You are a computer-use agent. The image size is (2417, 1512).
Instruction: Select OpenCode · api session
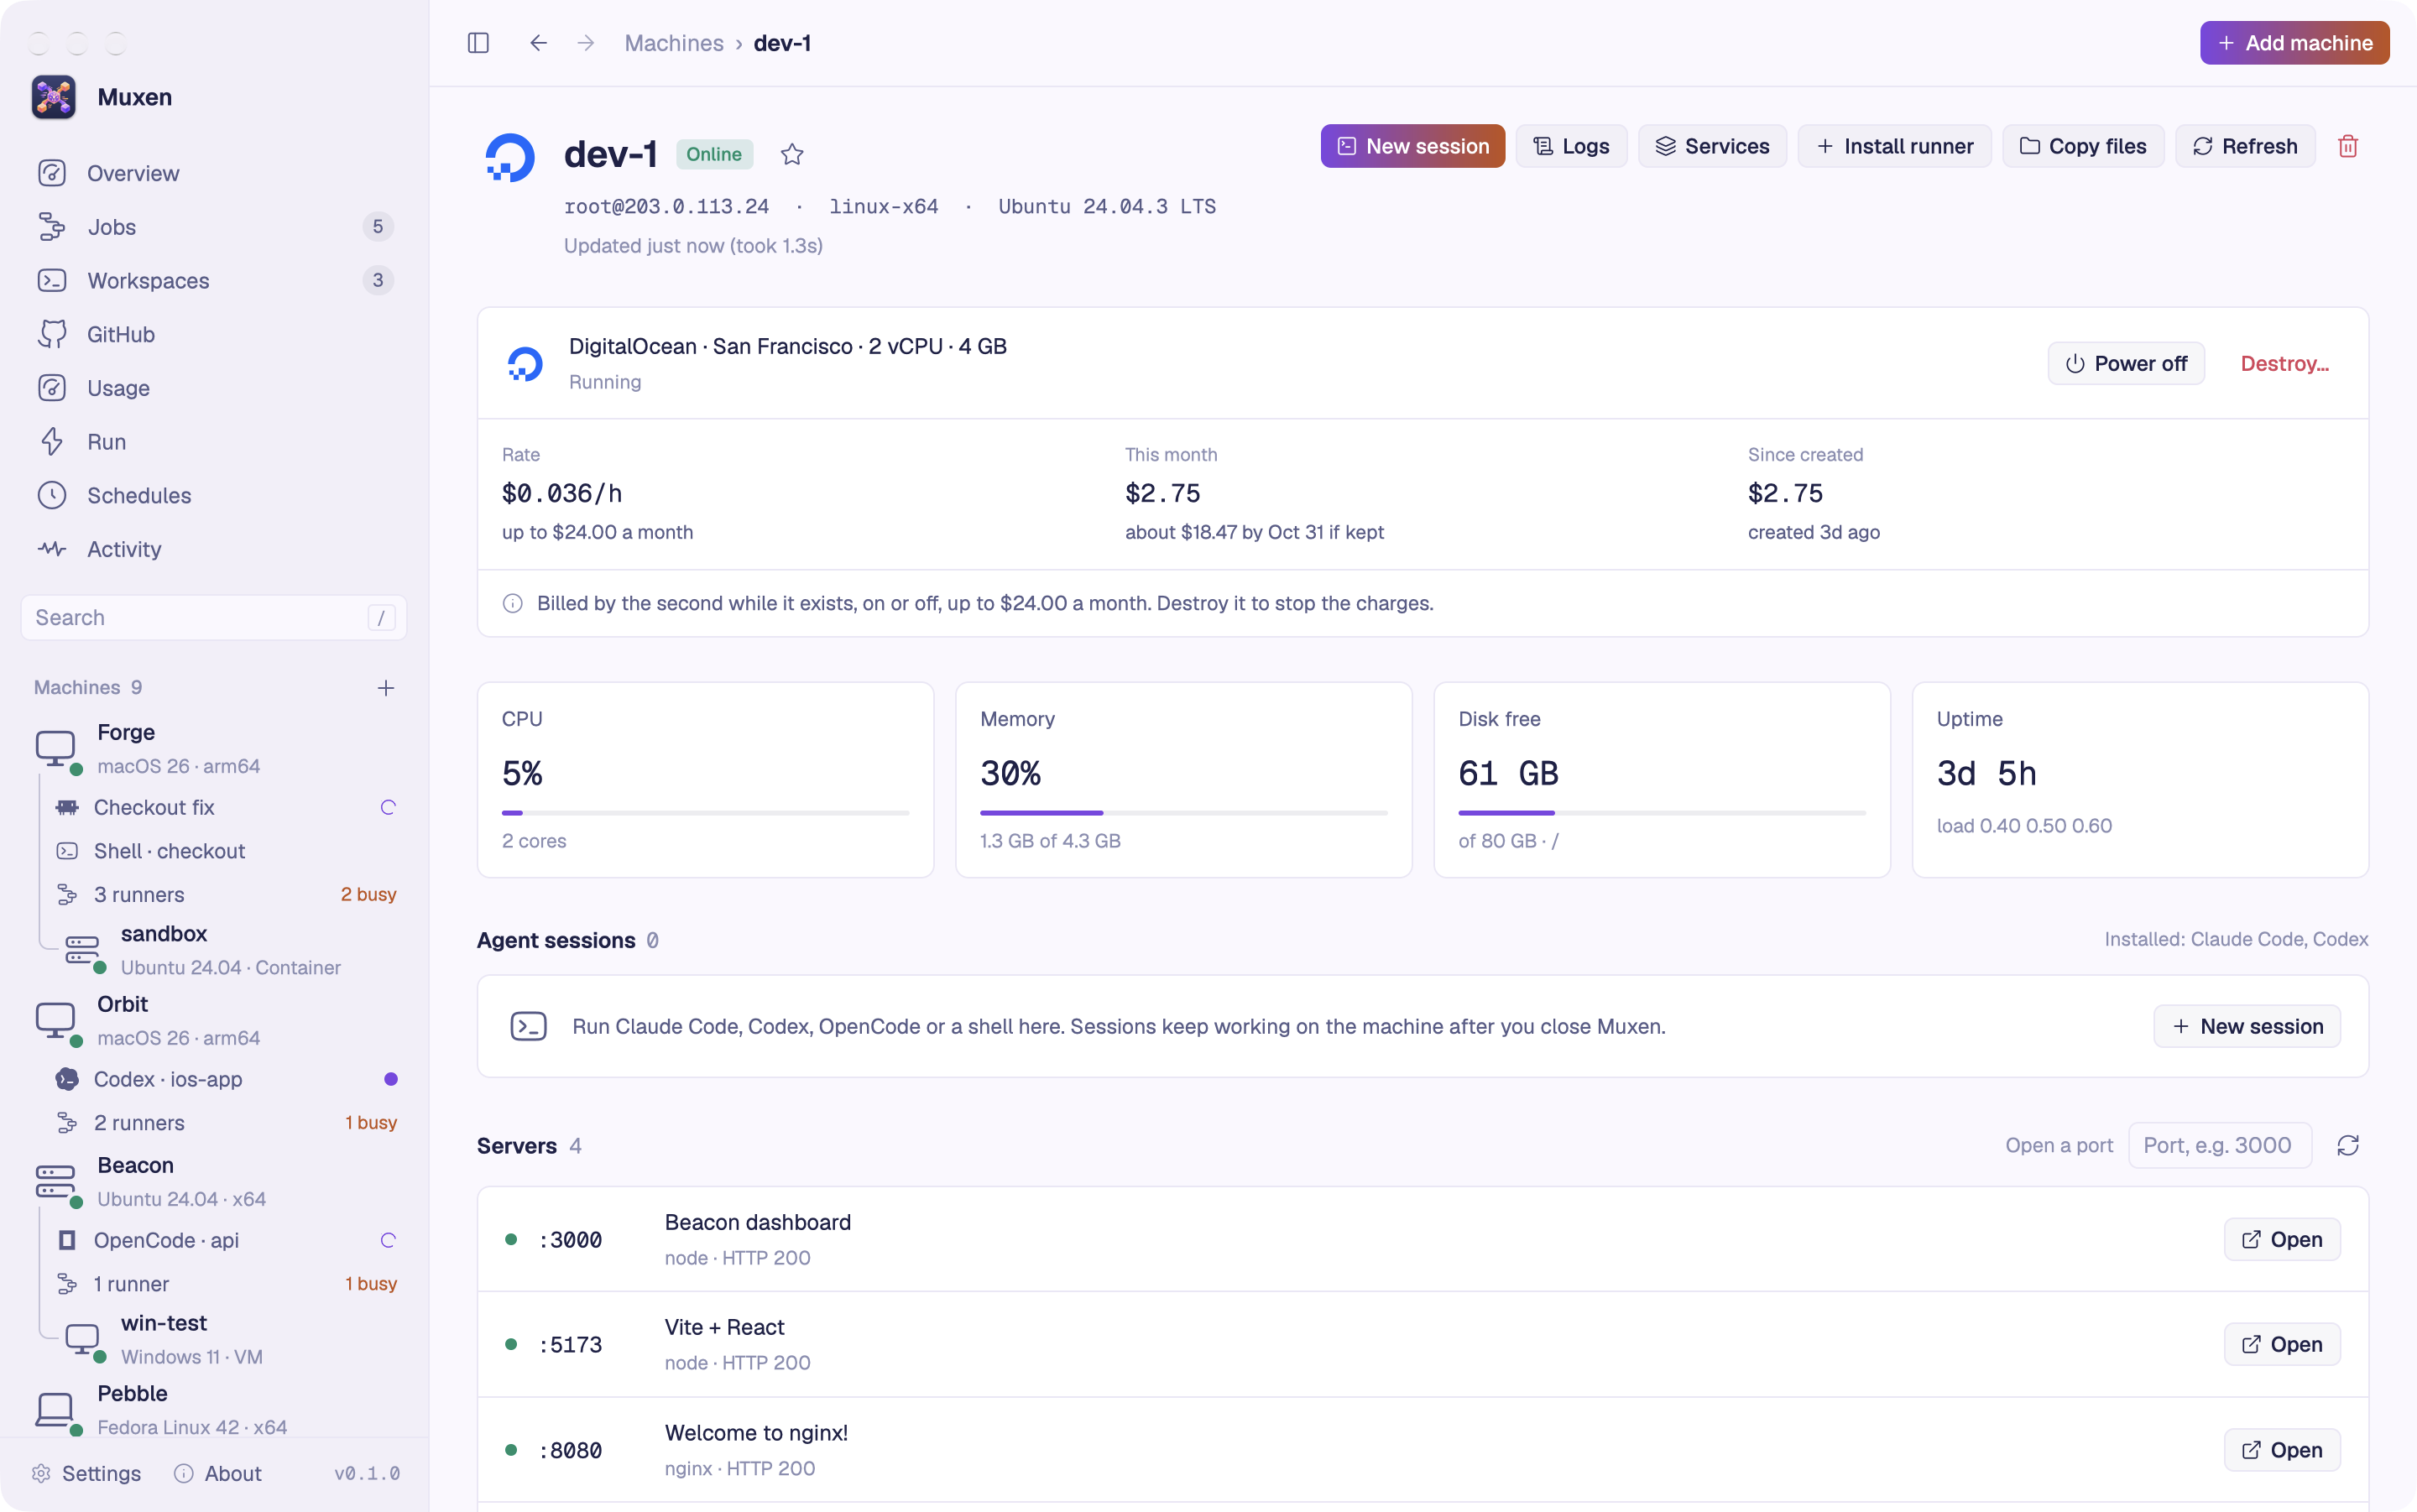224,1240
